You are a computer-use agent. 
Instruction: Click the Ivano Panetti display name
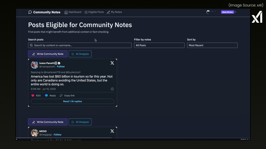(x=47, y=63)
